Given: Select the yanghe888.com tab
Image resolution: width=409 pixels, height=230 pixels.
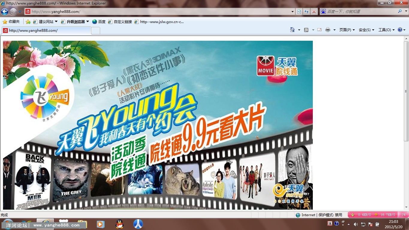Looking at the screenshot, I should pyautogui.click(x=46, y=30).
